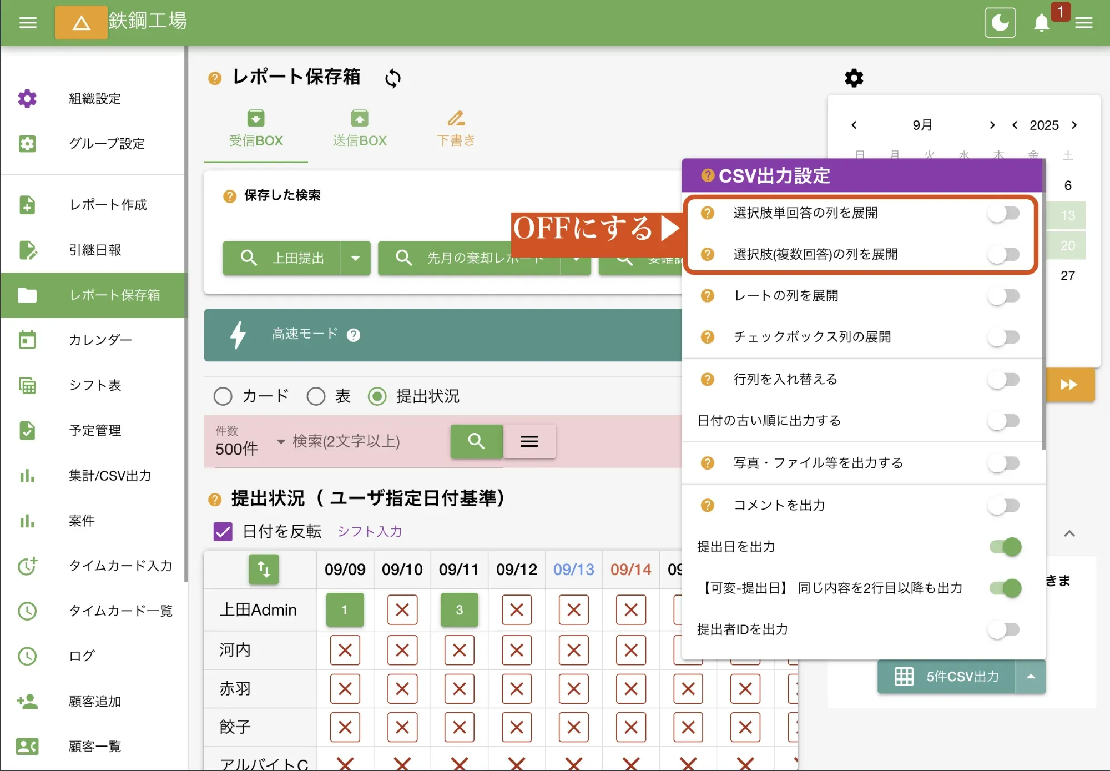Open the hamburger menu at top left
This screenshot has height=771, width=1110.
[27, 22]
